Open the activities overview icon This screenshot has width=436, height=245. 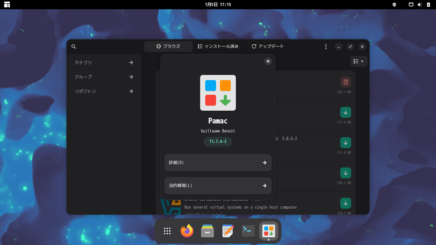coord(7,4)
